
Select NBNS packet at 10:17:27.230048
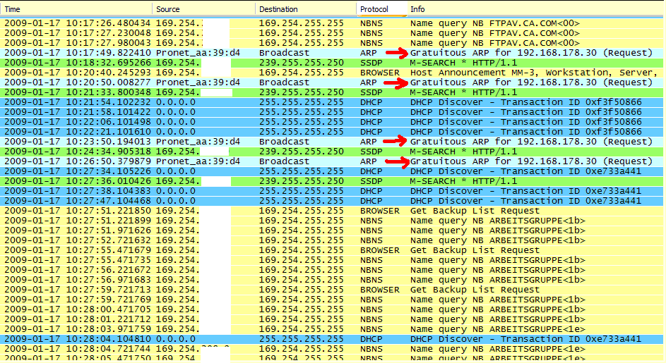[x=332, y=33]
